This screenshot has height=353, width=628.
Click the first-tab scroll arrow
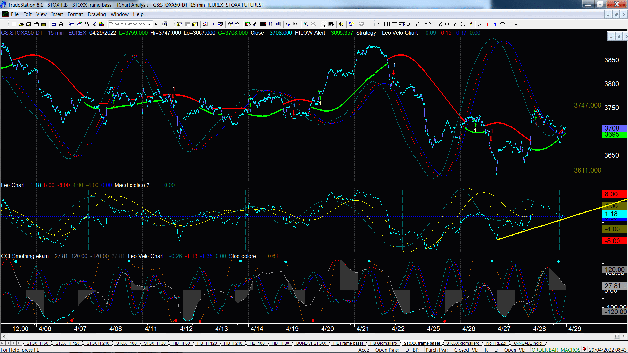(x=3, y=343)
